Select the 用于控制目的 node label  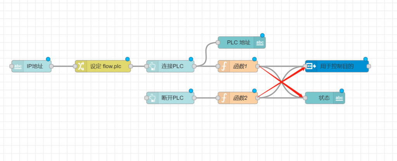(337, 66)
